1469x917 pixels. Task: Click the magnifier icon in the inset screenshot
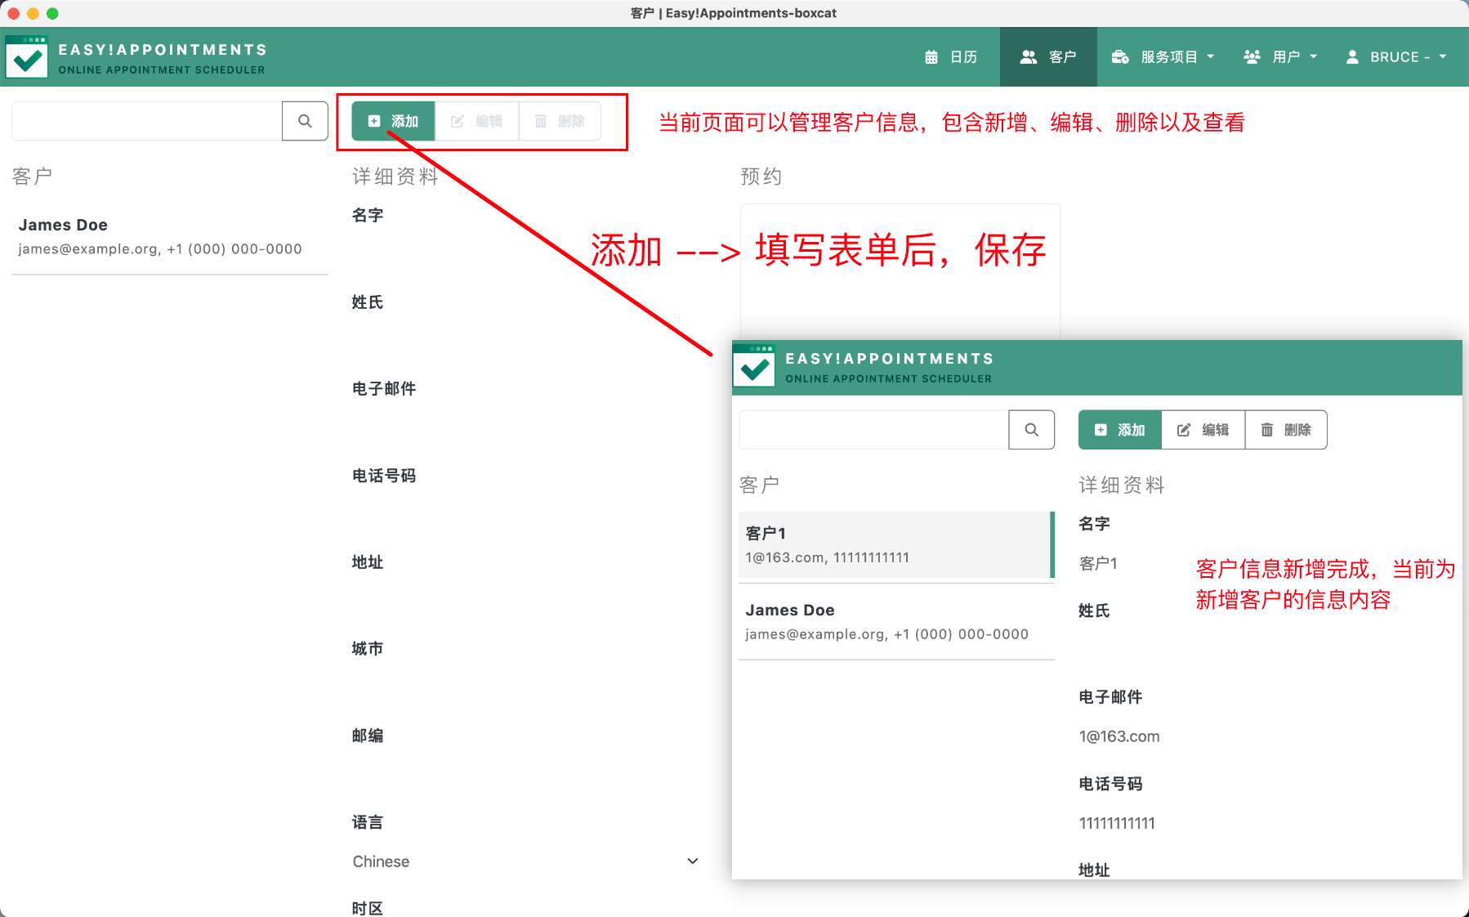pyautogui.click(x=1032, y=430)
